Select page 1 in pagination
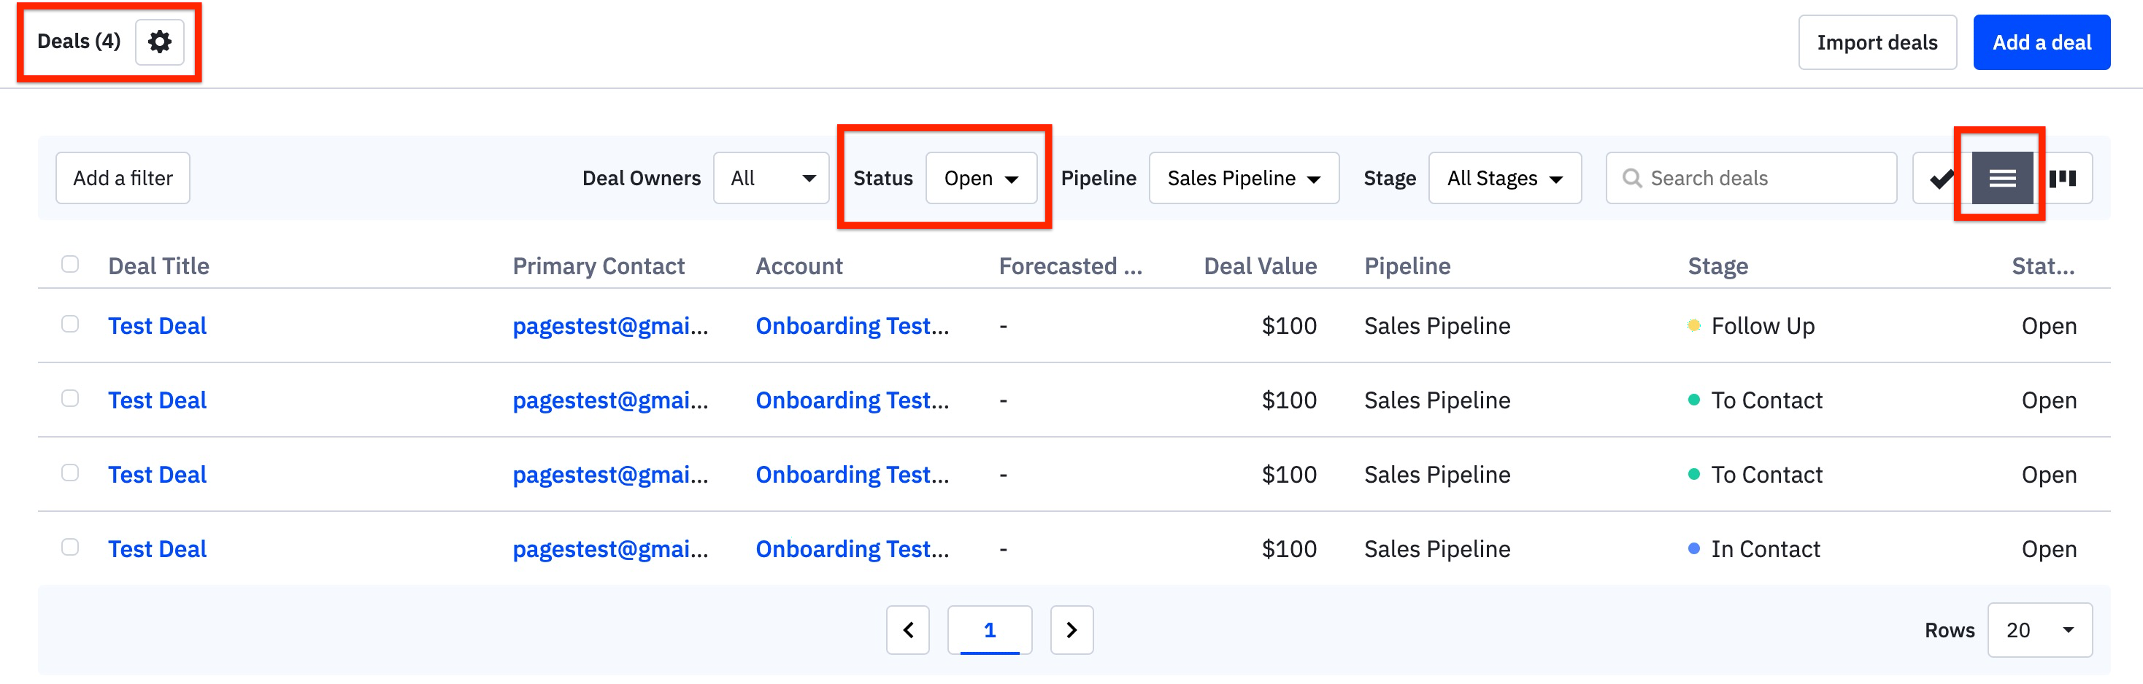2143x684 pixels. [x=989, y=630]
